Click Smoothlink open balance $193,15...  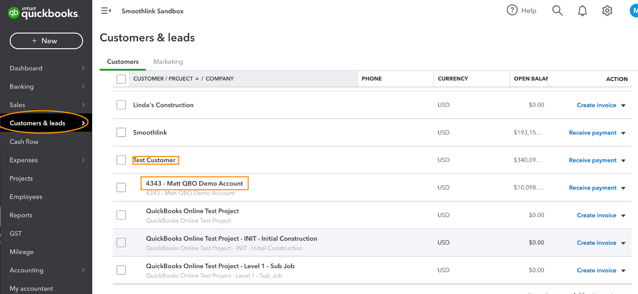pos(528,132)
